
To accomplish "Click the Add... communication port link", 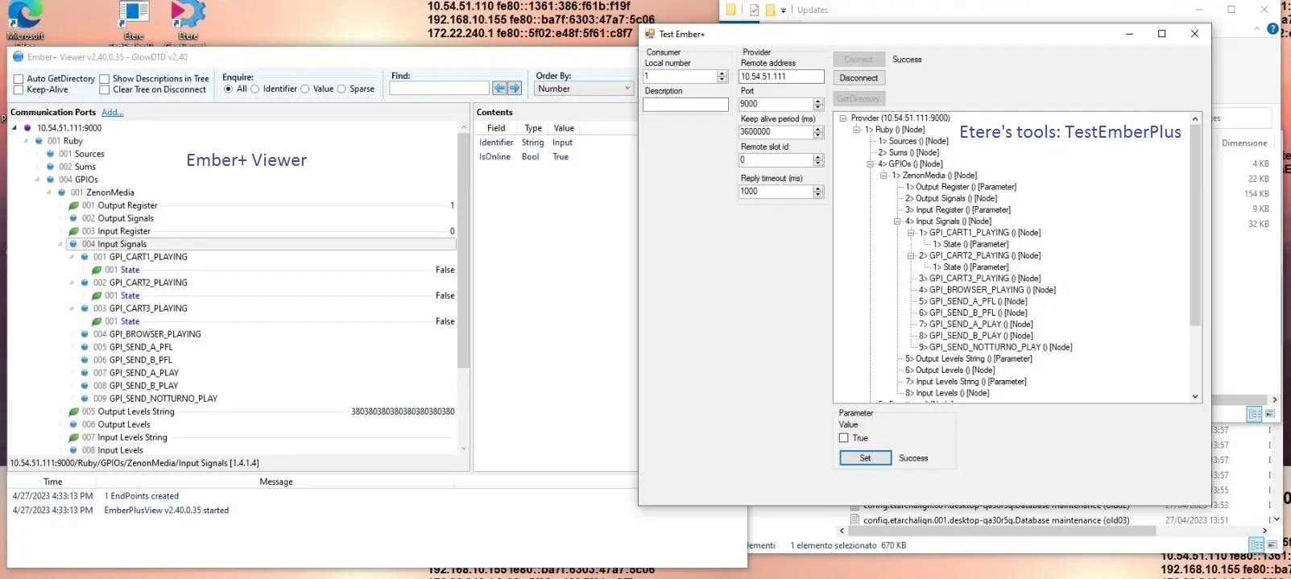I will (112, 113).
